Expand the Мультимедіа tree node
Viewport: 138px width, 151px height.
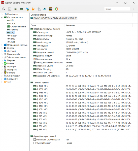(2, 54)
